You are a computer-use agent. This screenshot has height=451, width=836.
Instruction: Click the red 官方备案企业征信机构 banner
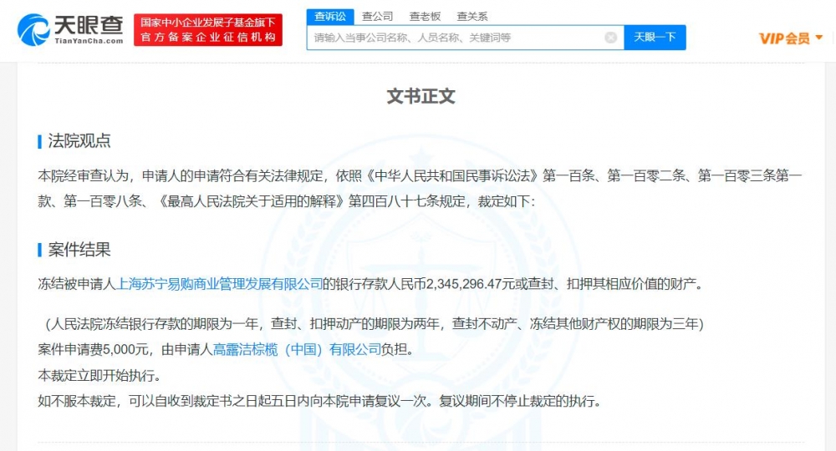click(208, 30)
